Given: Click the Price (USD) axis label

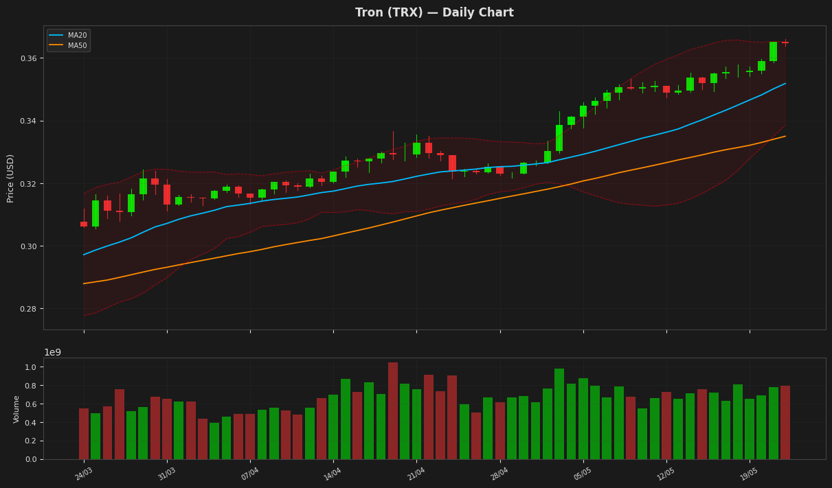Looking at the screenshot, I should click(x=11, y=178).
